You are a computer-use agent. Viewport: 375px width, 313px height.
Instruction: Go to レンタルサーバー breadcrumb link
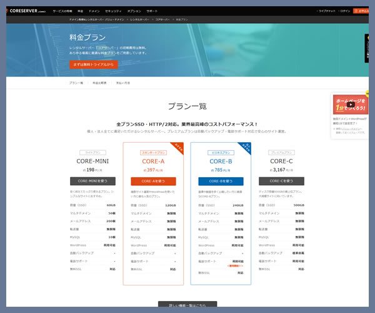coord(139,19)
